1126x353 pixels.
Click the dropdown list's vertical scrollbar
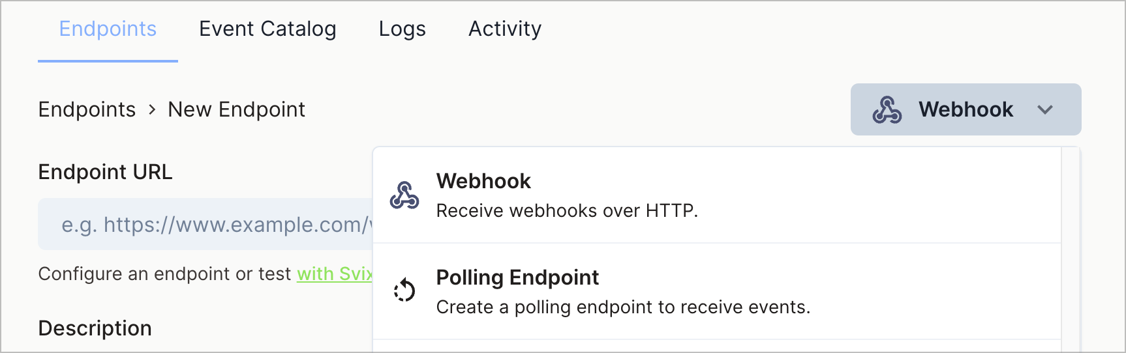coord(1071,249)
